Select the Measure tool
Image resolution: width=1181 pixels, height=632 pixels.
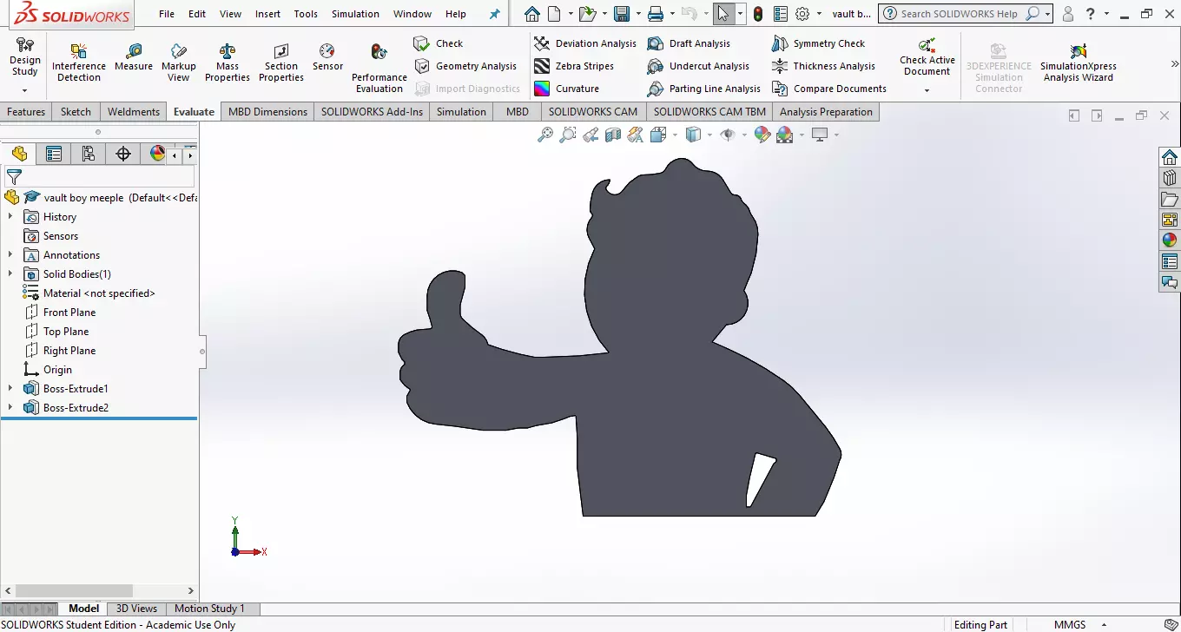pyautogui.click(x=134, y=58)
